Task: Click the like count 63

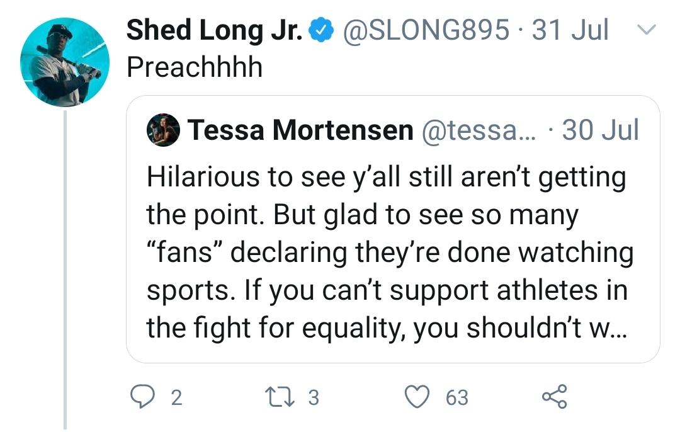Action: coord(457,397)
